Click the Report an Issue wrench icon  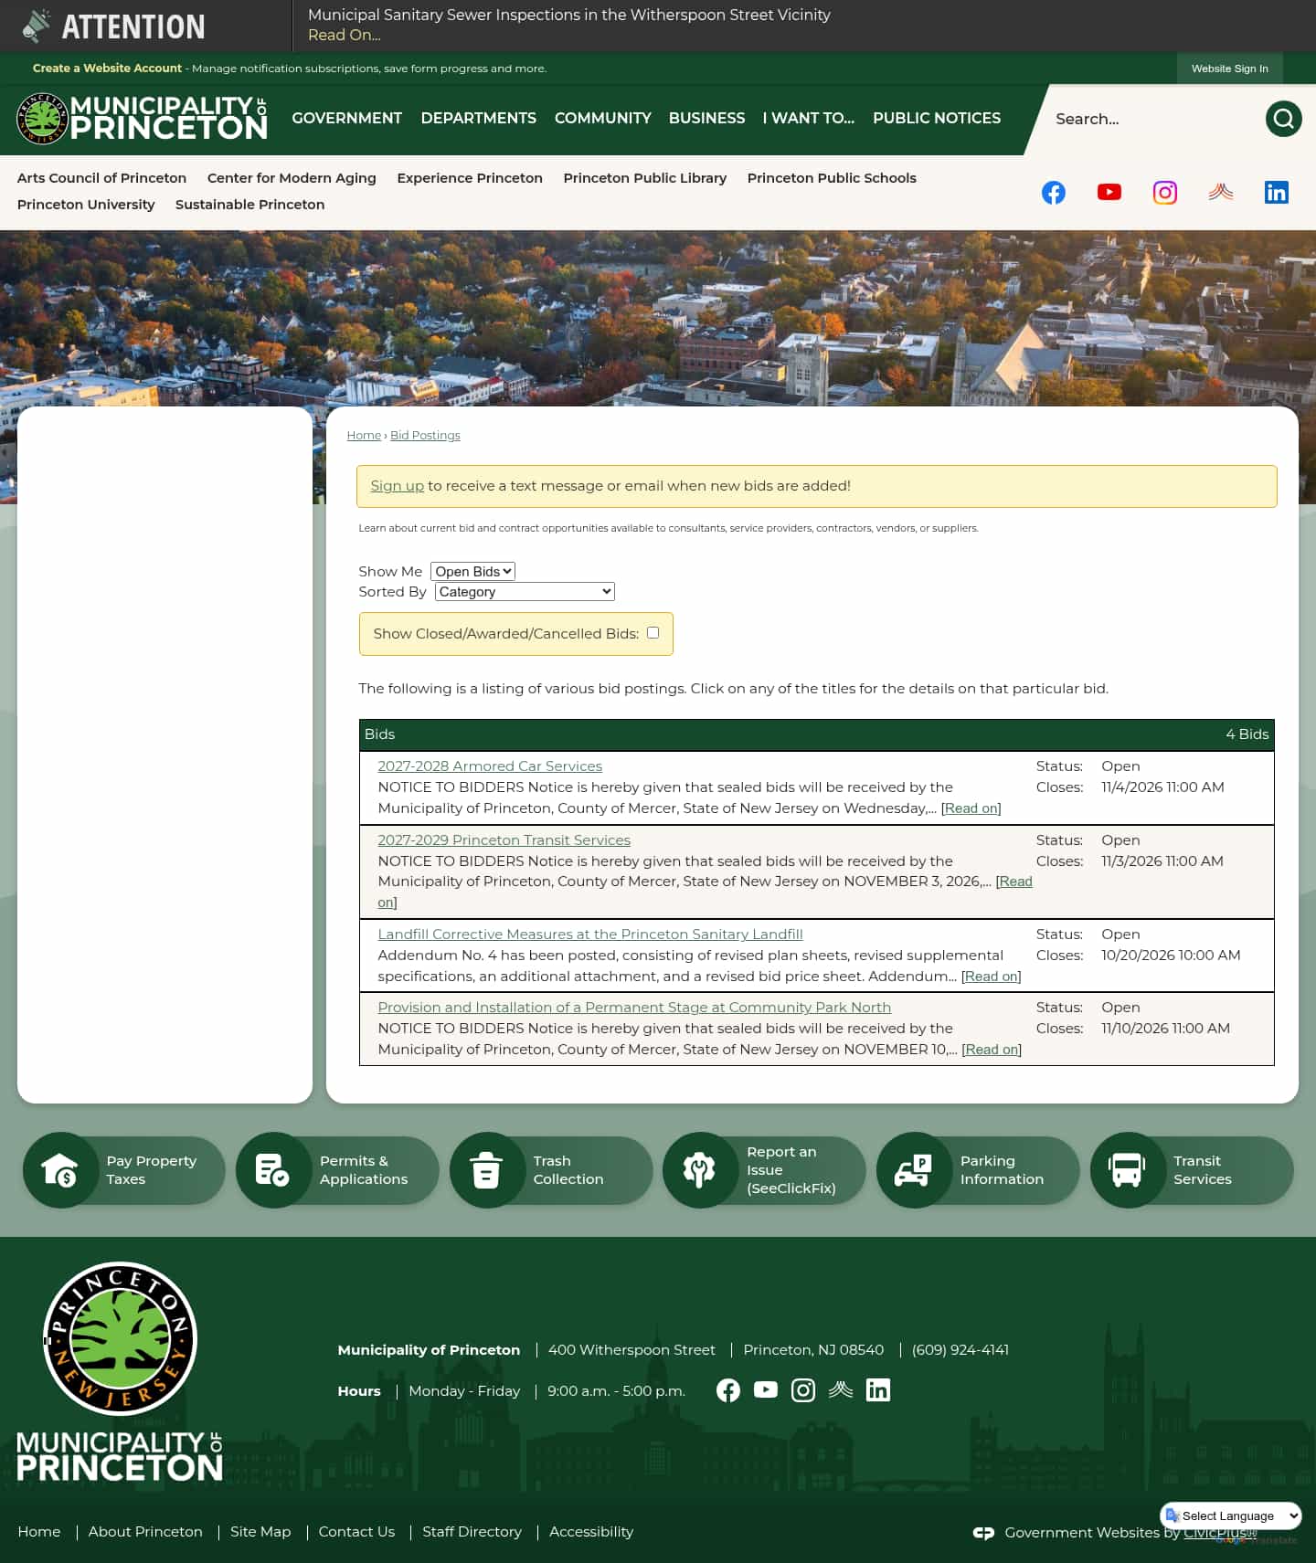tap(700, 1170)
